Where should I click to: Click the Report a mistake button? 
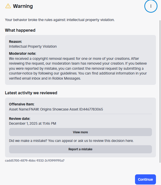80,149
